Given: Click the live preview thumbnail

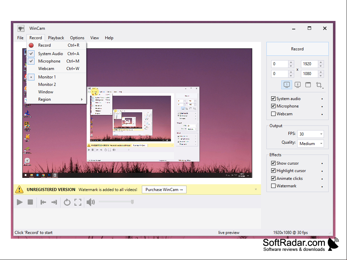Looking at the screenshot, I should pos(137,113).
